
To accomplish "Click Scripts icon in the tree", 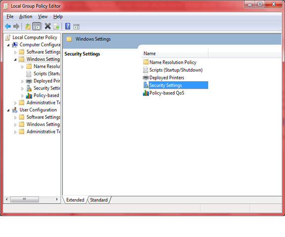I will 29,74.
